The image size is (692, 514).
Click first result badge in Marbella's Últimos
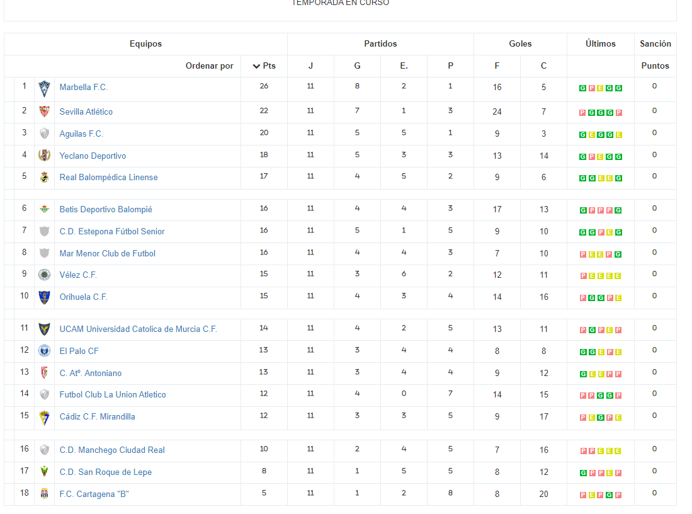582,88
